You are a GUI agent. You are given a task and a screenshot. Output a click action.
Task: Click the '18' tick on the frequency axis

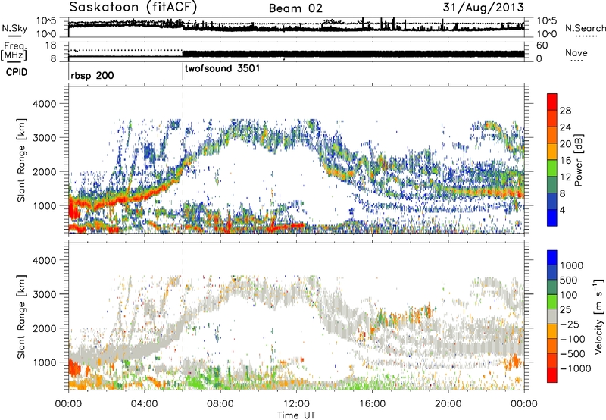click(51, 45)
